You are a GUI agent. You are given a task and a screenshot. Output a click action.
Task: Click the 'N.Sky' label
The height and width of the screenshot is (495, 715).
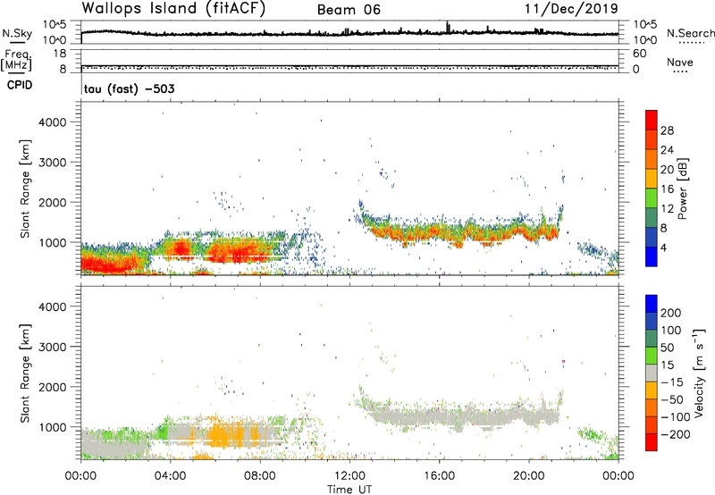point(17,33)
